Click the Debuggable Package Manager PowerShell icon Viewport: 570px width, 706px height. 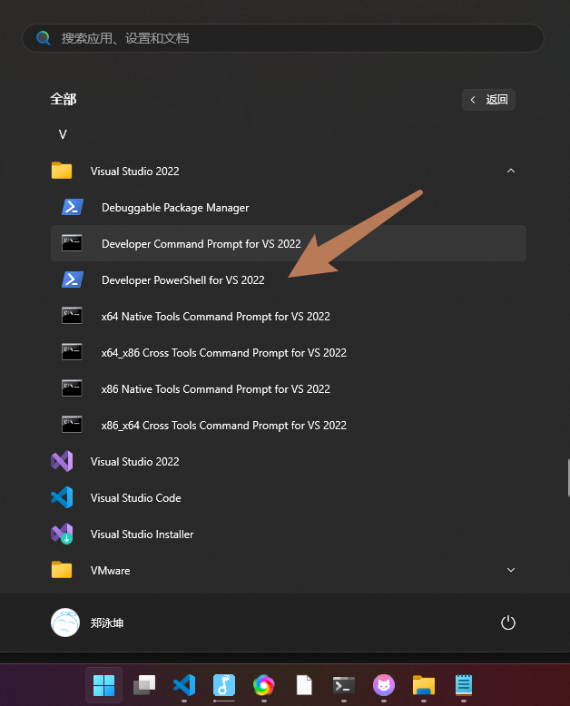[72, 207]
